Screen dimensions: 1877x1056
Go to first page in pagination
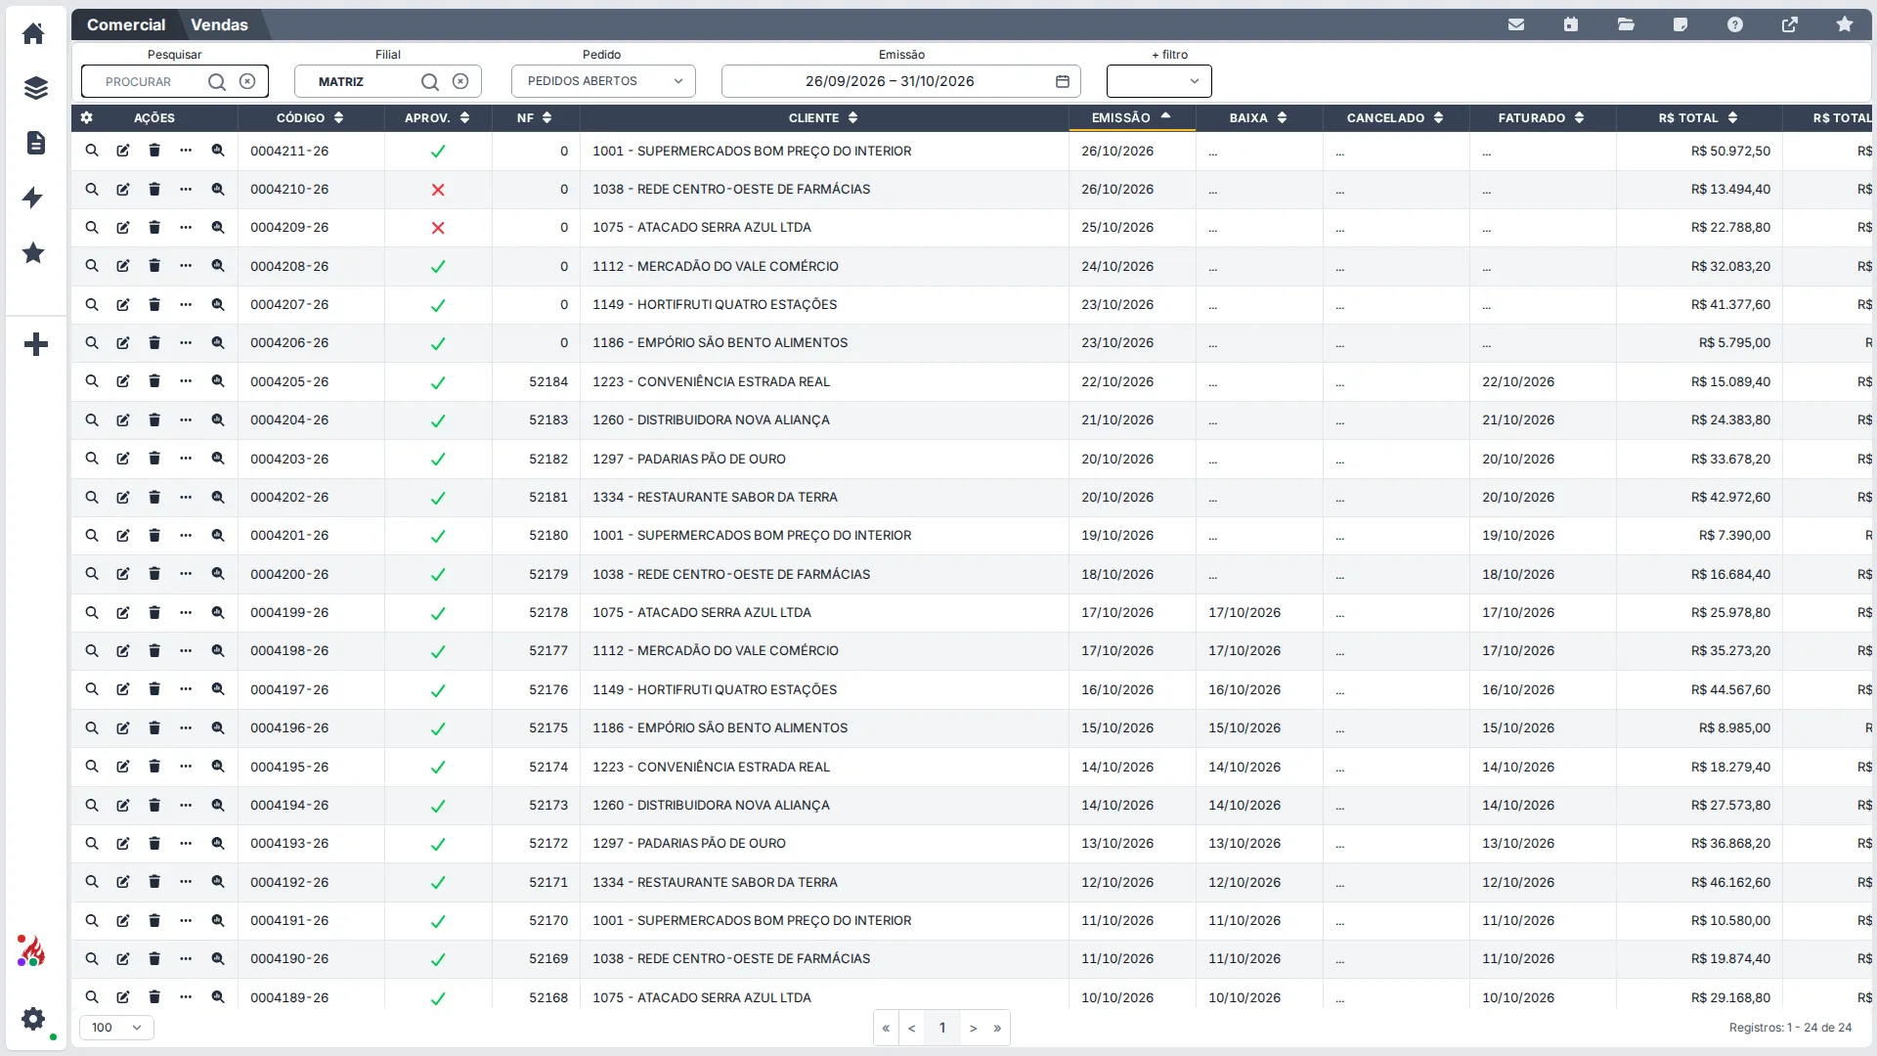(x=886, y=1028)
